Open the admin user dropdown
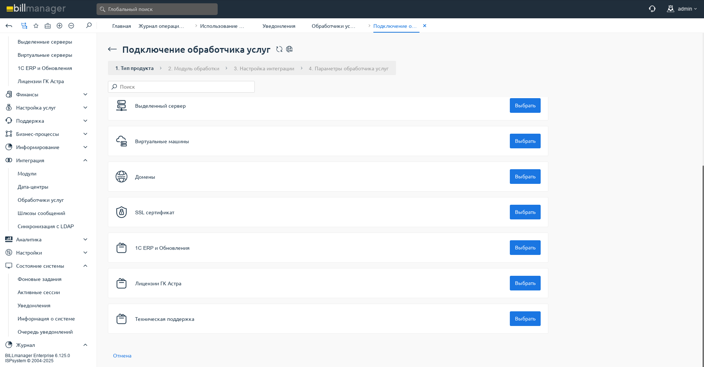 [682, 9]
